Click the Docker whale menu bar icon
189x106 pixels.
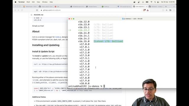pyautogui.click(x=135, y=2)
